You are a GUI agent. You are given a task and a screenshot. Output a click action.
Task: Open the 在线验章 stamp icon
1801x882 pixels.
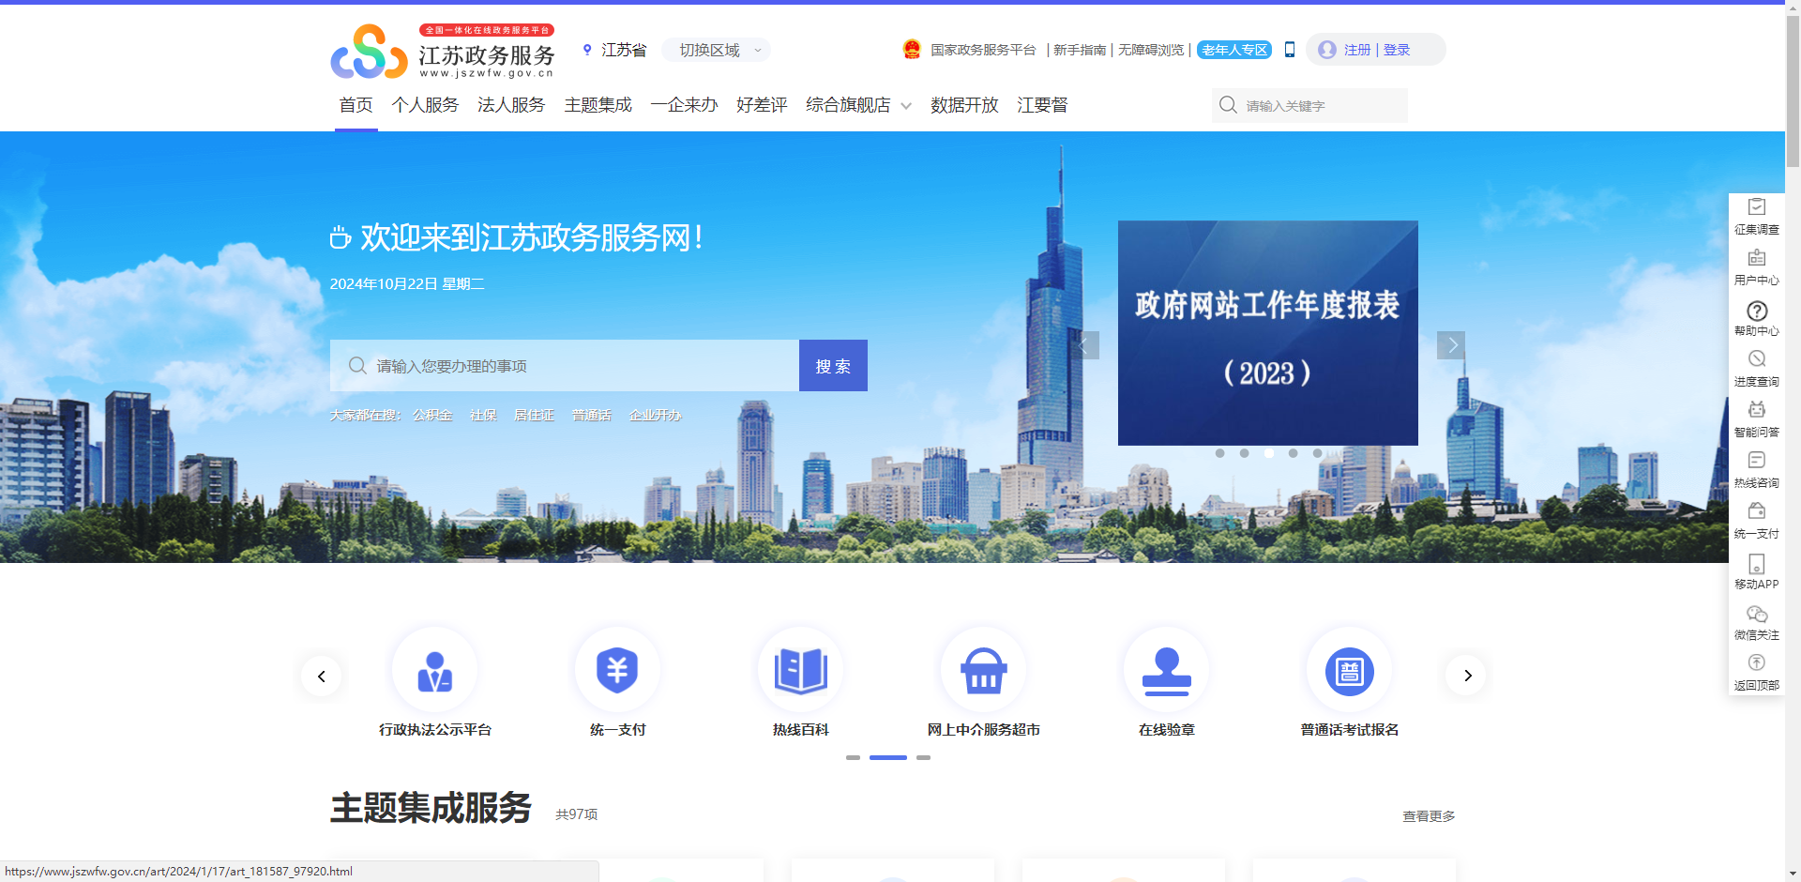[x=1166, y=672]
